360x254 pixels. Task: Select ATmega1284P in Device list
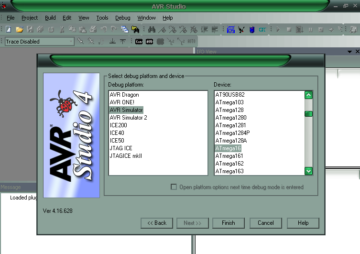tap(232, 133)
